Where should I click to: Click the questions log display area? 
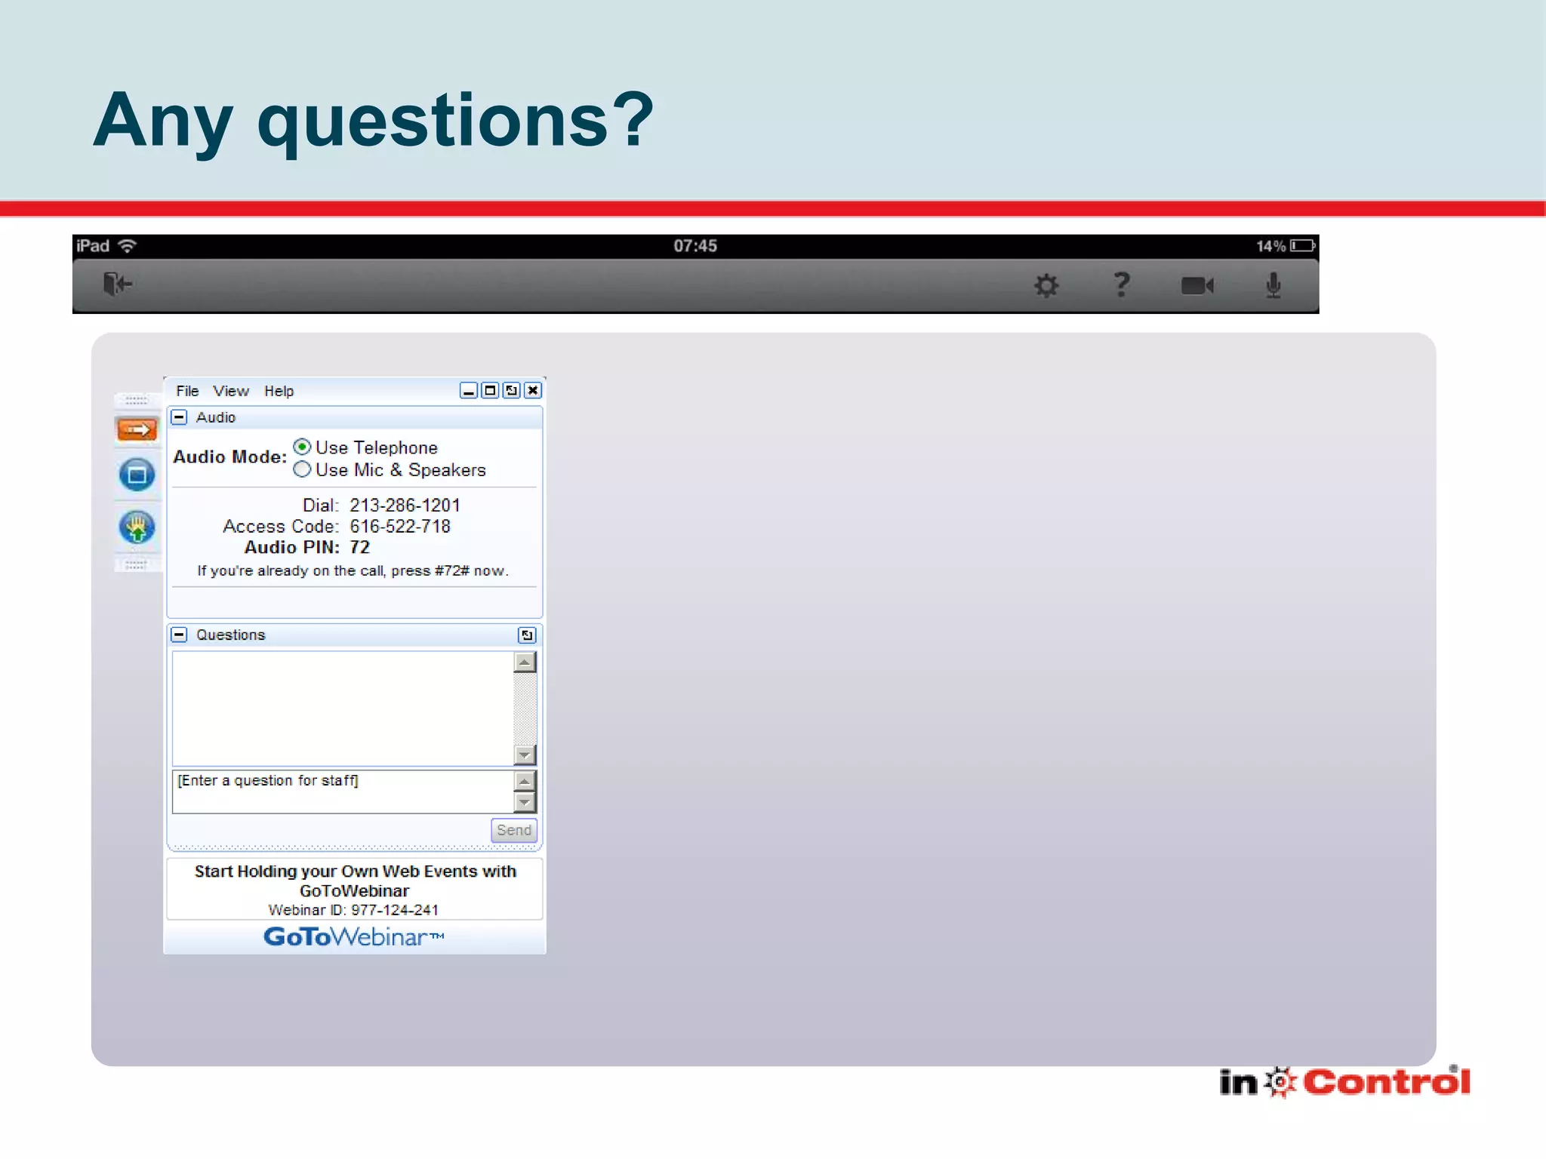coord(343,709)
